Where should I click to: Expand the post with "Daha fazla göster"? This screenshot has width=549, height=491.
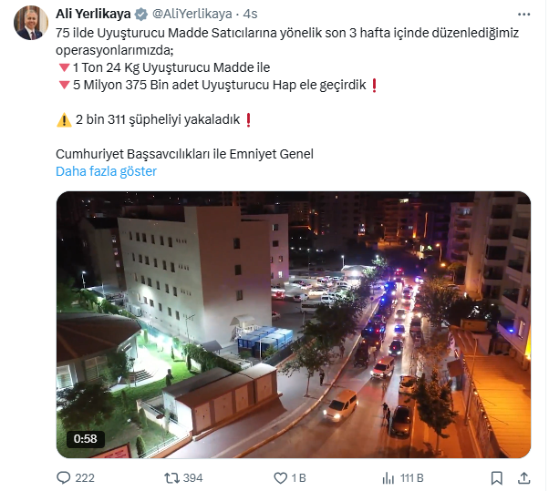pos(106,171)
